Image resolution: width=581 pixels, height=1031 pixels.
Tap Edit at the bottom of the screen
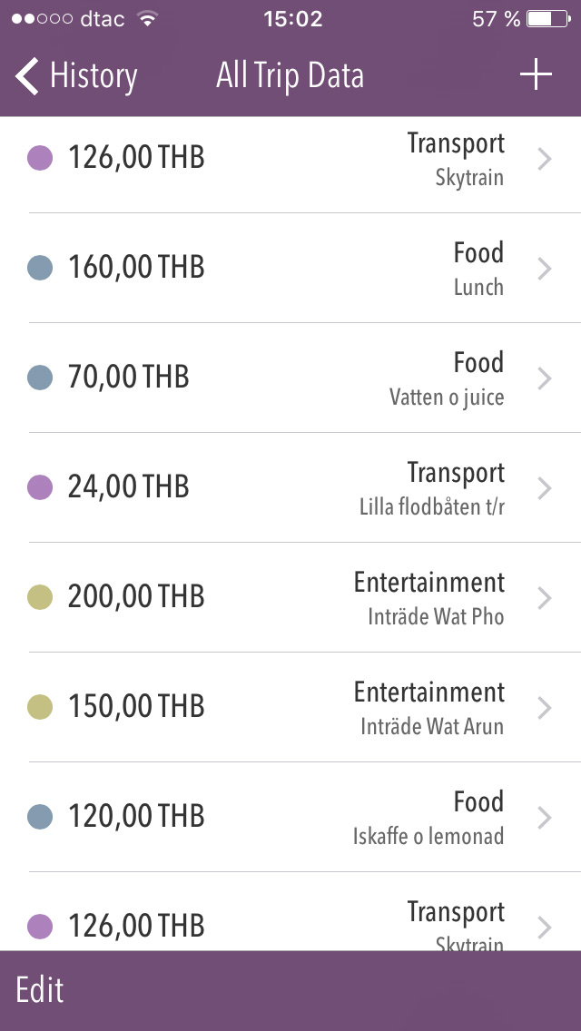(x=40, y=989)
